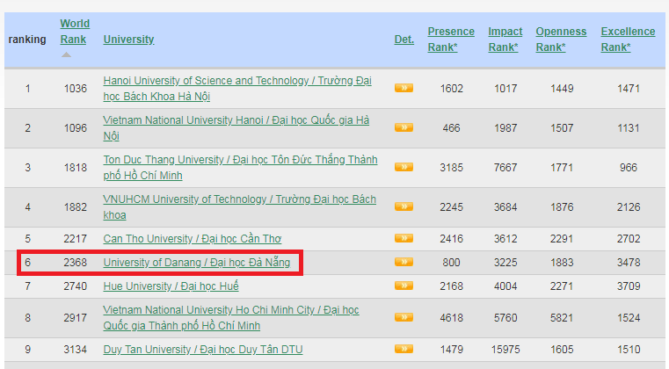Select impact rank value 15975
This screenshot has height=369, width=669.
[505, 350]
